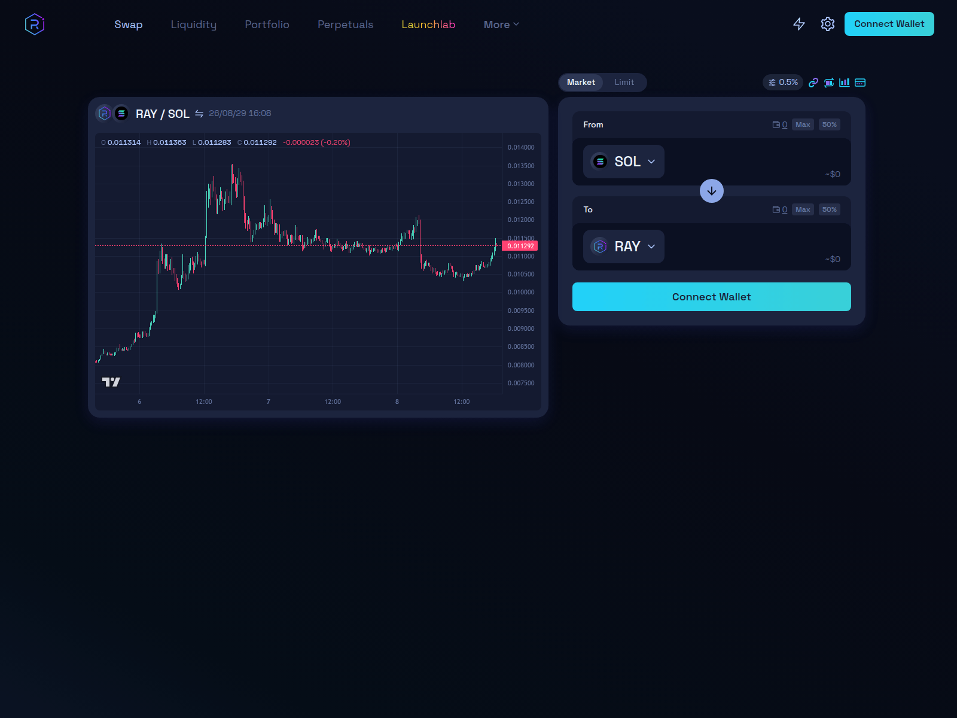This screenshot has height=718, width=957.
Task: Click the wallet balance in From row
Action: (780, 124)
